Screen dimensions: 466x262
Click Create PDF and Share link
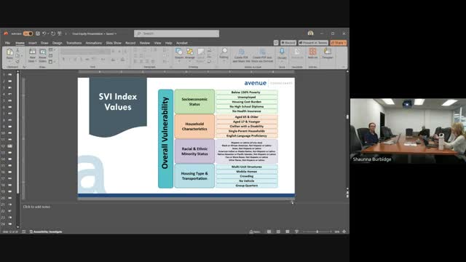pyautogui.click(x=241, y=55)
